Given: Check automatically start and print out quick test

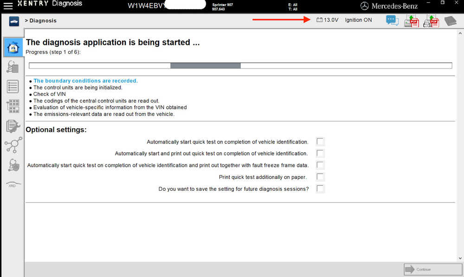Looking at the screenshot, I should click(x=320, y=153).
